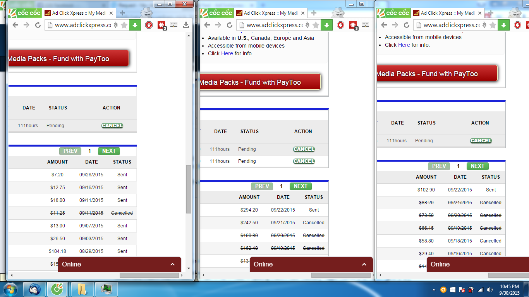
Task: Click the Media Packs PayToo button in left window
Action: [68, 59]
